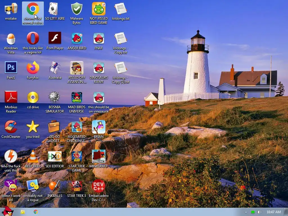Select 'this should be on vinesauce' icon
The width and height of the screenshot is (288, 216).
pos(99,97)
